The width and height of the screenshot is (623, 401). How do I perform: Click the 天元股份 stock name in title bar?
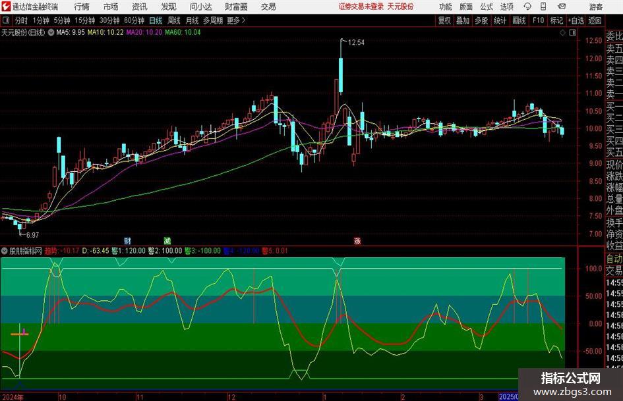point(401,7)
